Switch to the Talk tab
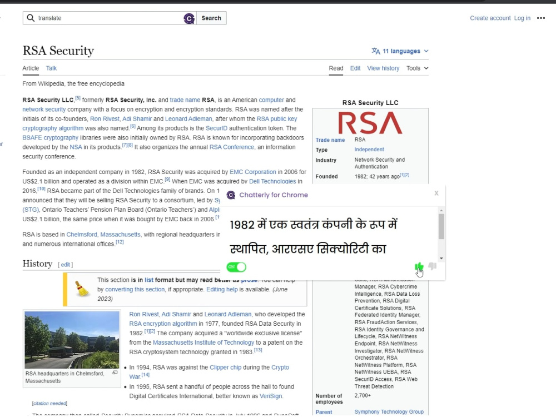The image size is (556, 417). click(x=51, y=68)
